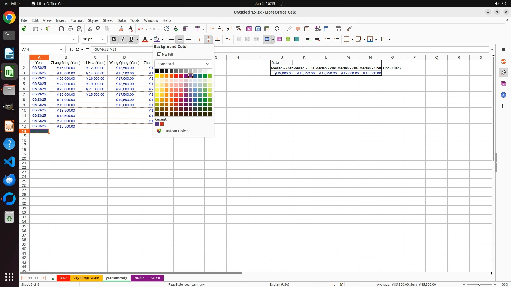Click the No Fill button
This screenshot has width=511, height=287.
pyautogui.click(x=165, y=54)
